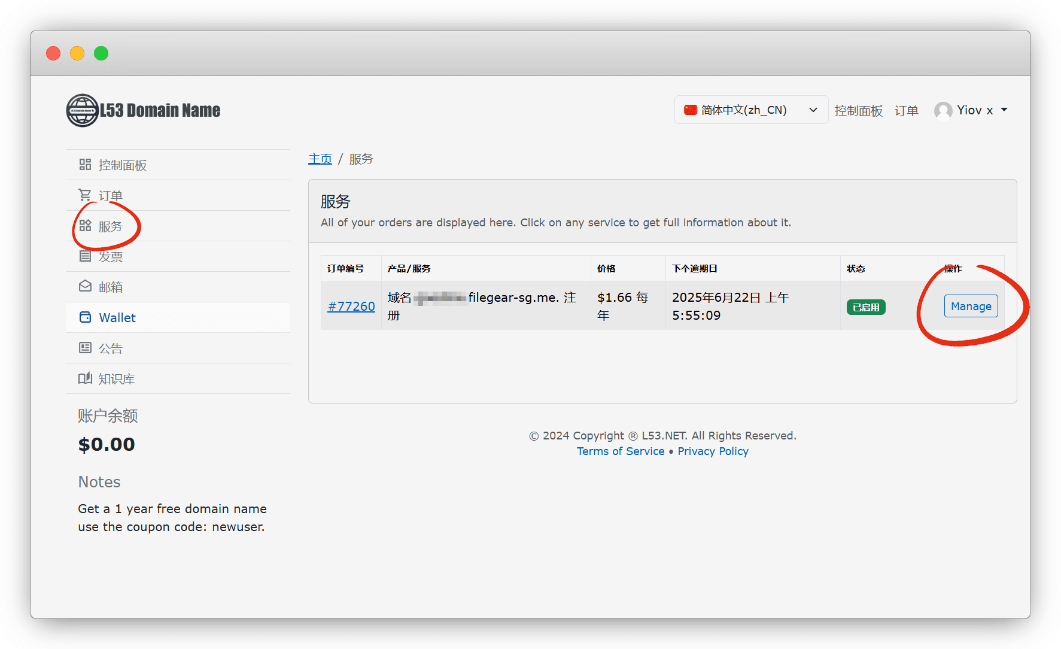Open the 简体中文(zh_CN) language dropdown
The width and height of the screenshot is (1061, 649).
tap(750, 110)
